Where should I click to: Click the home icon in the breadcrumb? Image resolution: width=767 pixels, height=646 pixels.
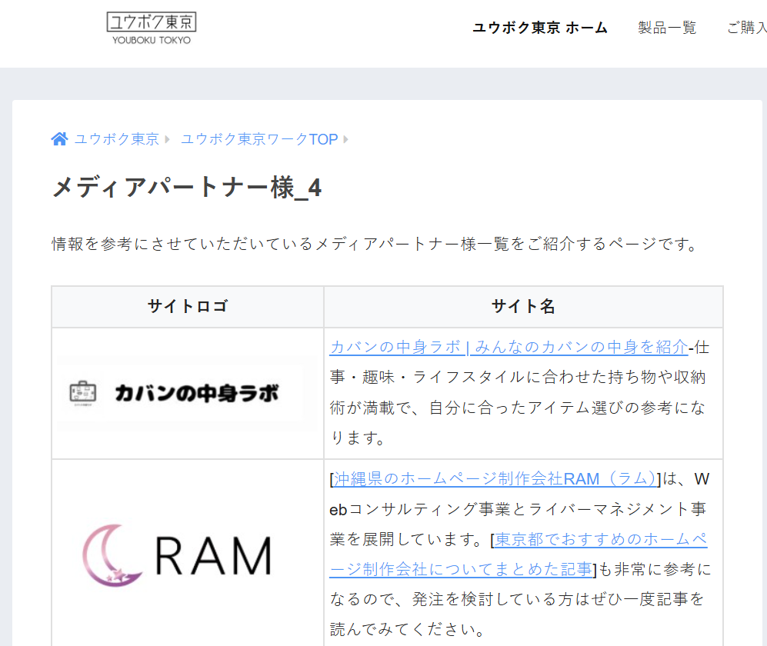pyautogui.click(x=60, y=139)
